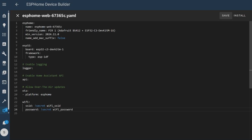This screenshot has height=140, width=252.
Task: Click the SAVE button
Action: 226,16
